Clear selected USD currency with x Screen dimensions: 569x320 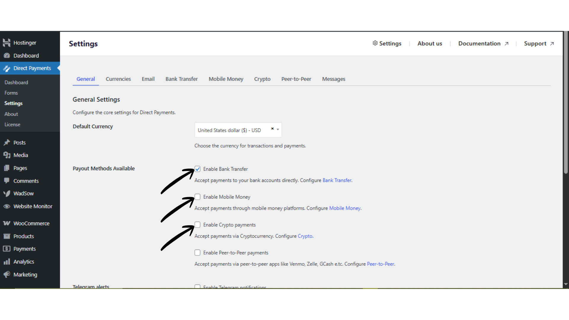point(272,129)
